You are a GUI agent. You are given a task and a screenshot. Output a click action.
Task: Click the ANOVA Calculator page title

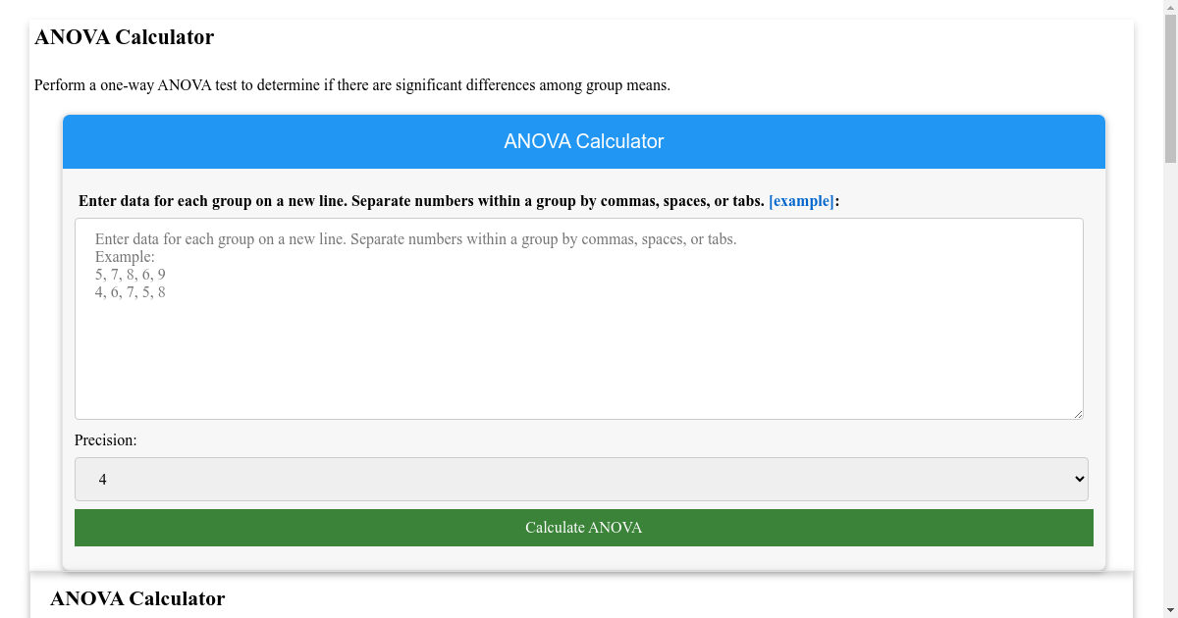pyautogui.click(x=124, y=37)
